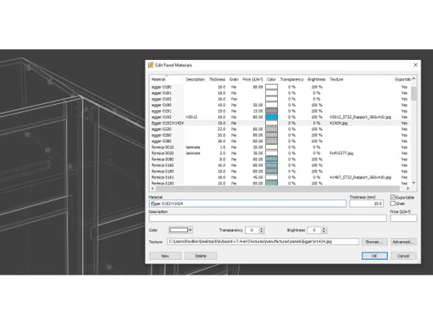Click the horizontal scrollbar of the materials list
The height and width of the screenshot is (325, 433).
click(x=278, y=188)
